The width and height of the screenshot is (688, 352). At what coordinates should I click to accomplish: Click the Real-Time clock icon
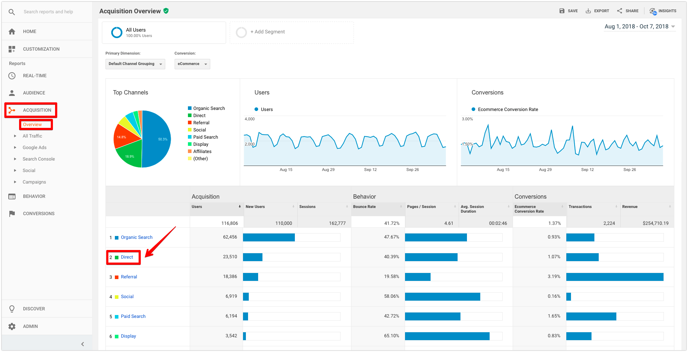[12, 76]
